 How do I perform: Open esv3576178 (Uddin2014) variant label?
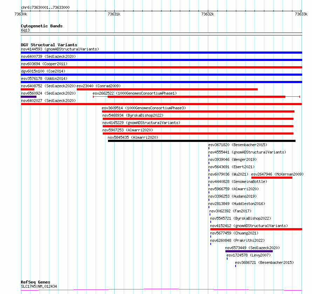click(44, 78)
